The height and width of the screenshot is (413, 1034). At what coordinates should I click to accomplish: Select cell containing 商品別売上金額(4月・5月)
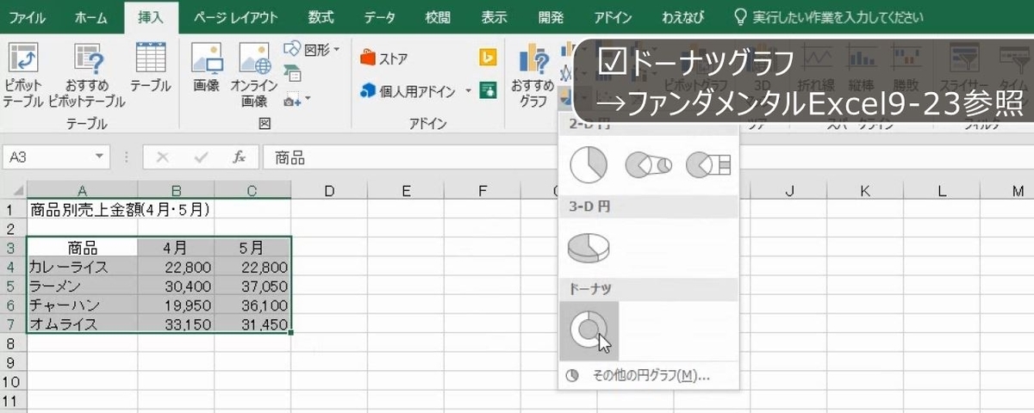click(x=82, y=209)
